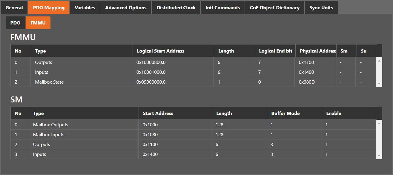Open the General tab
Viewport: 393px width, 175px height.
tap(14, 8)
